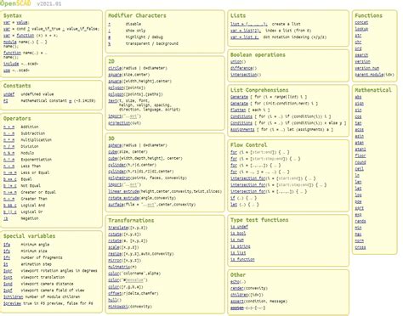Image resolution: width=403 pixels, height=316 pixels.
Task: Open the sphere link in the 3D section
Action: click(115, 145)
